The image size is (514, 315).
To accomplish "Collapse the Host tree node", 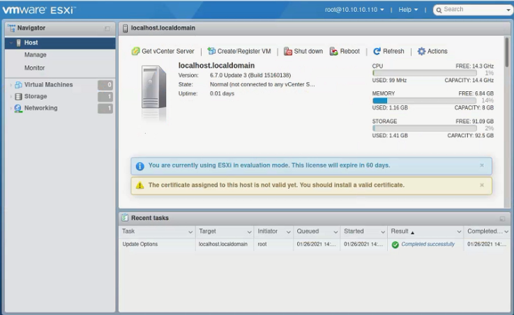I will click(11, 43).
